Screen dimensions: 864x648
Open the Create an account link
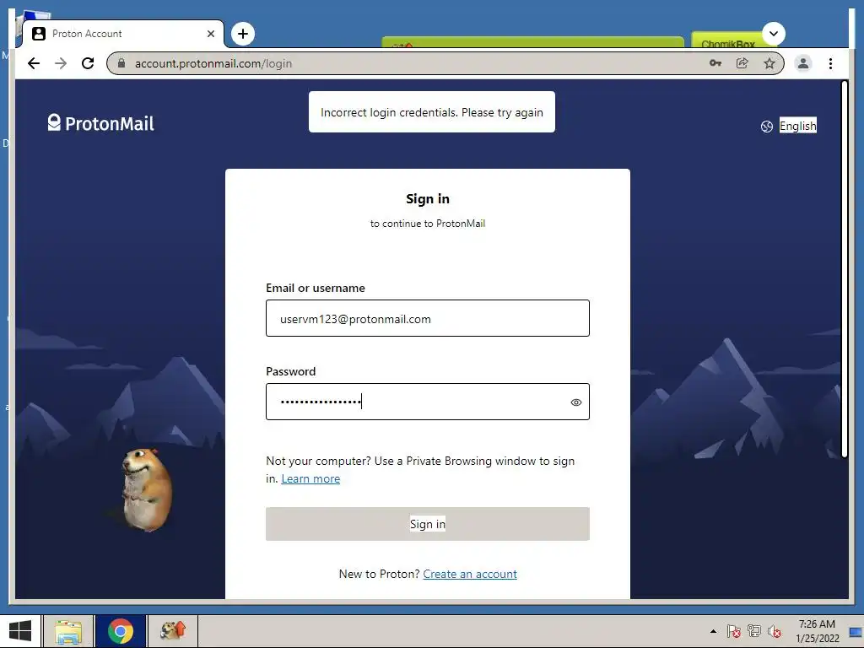470,574
